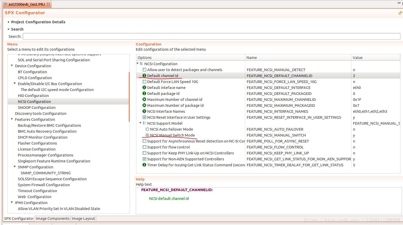Collapse Device Configuration tree node

tap(12, 66)
